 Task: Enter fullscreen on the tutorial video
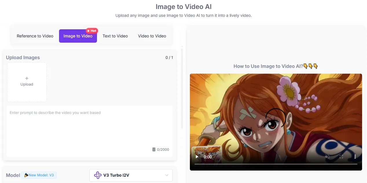(x=341, y=157)
